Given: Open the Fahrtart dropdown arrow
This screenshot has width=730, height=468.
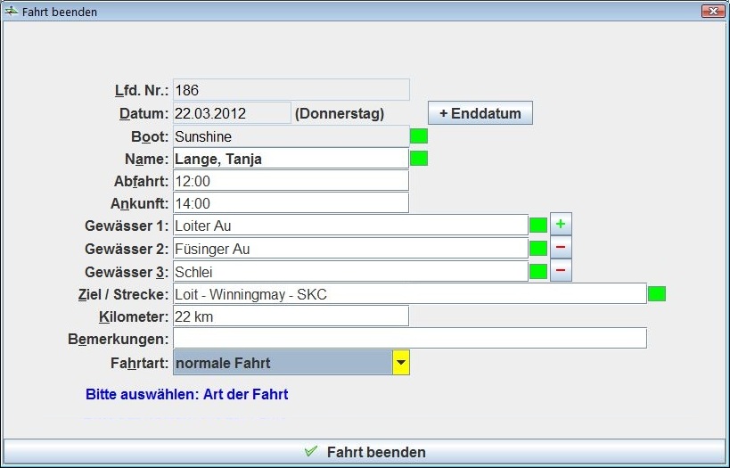Looking at the screenshot, I should (401, 363).
